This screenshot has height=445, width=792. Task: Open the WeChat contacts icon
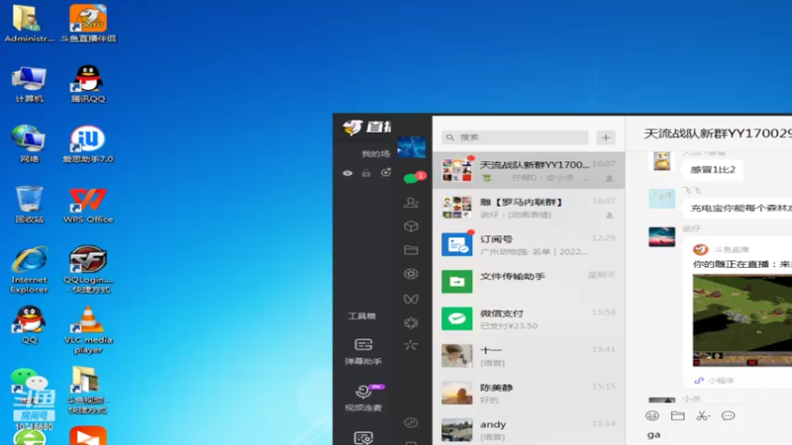point(411,203)
